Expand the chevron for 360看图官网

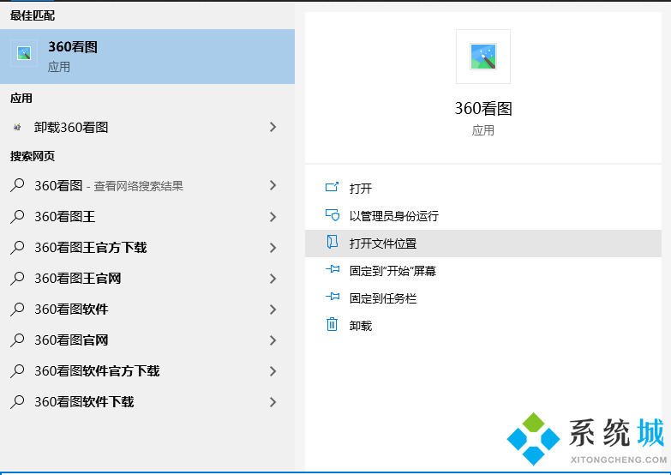pyautogui.click(x=273, y=340)
